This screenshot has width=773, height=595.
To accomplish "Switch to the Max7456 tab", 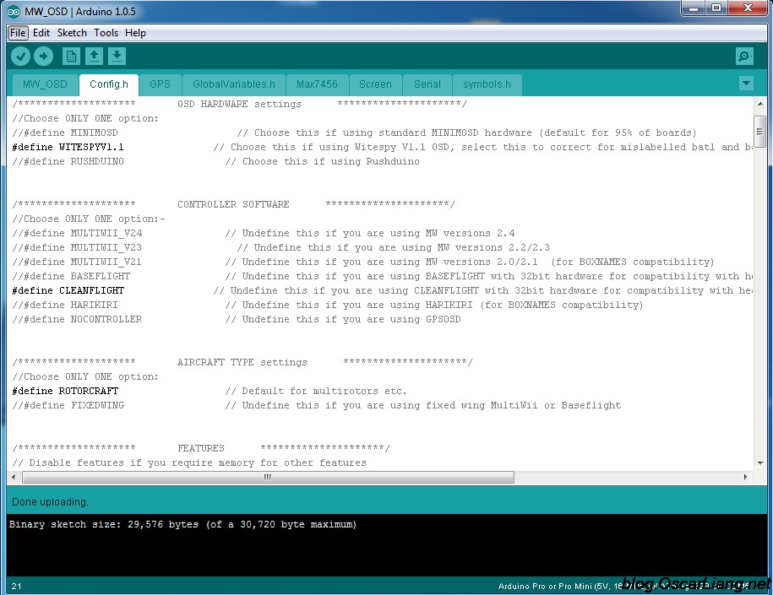I will (x=317, y=84).
